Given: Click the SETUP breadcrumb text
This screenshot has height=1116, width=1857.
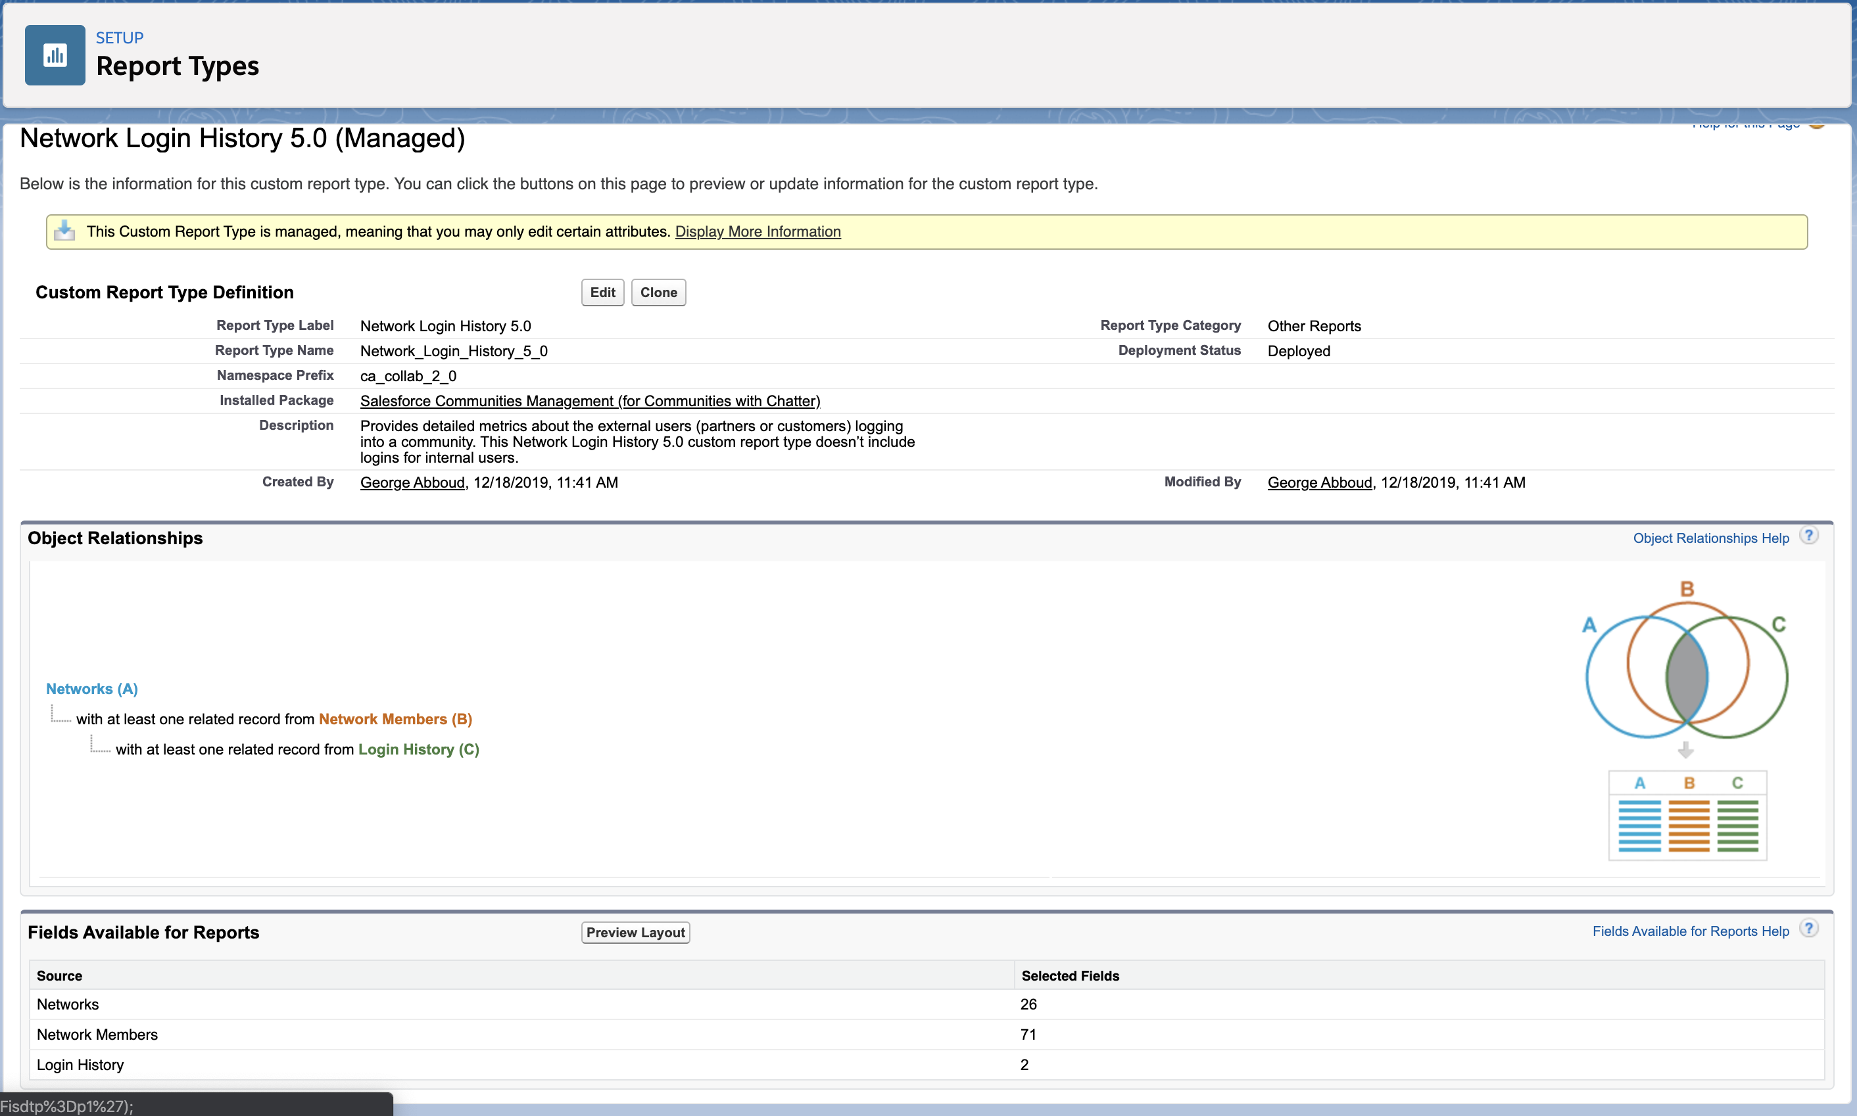Looking at the screenshot, I should pos(119,37).
